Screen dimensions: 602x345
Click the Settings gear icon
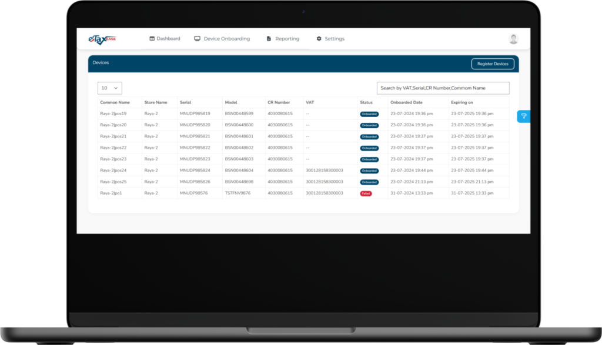(x=319, y=39)
